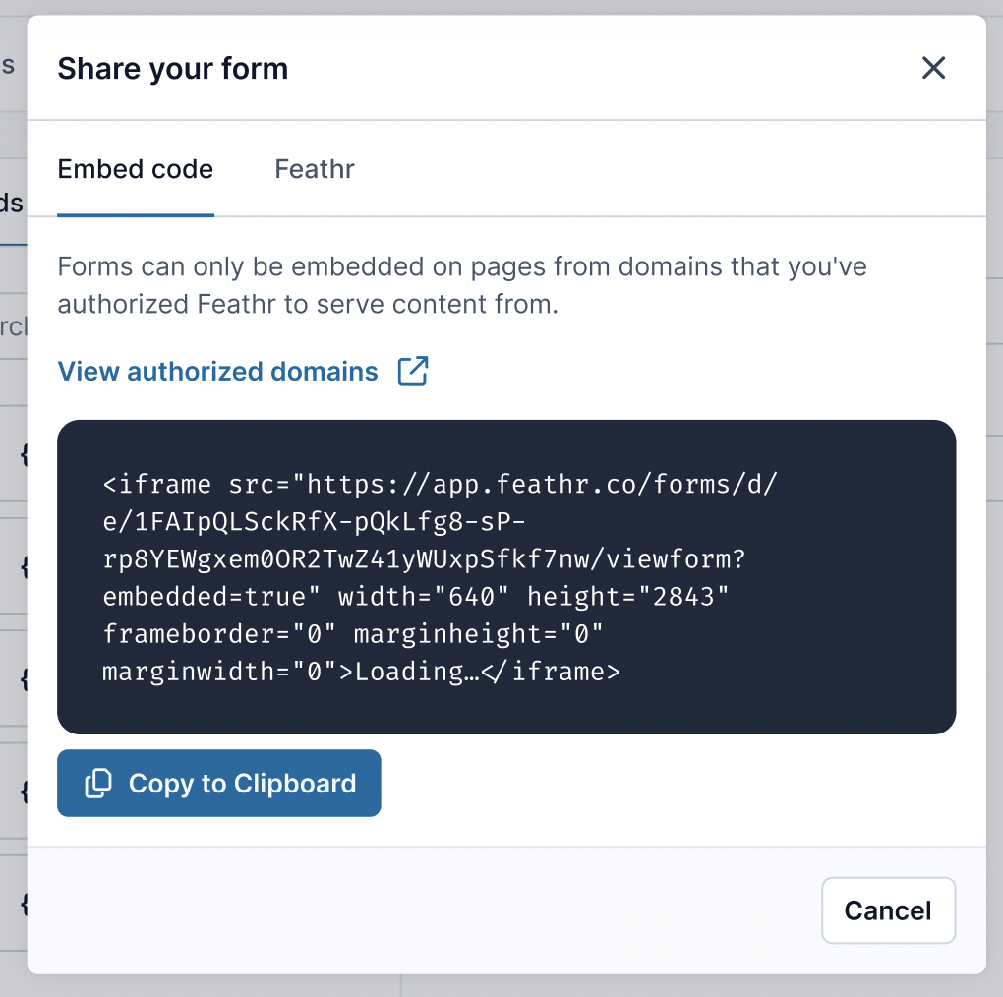Click the code line starting with frameborder="0"
The height and width of the screenshot is (997, 1003).
tap(352, 634)
